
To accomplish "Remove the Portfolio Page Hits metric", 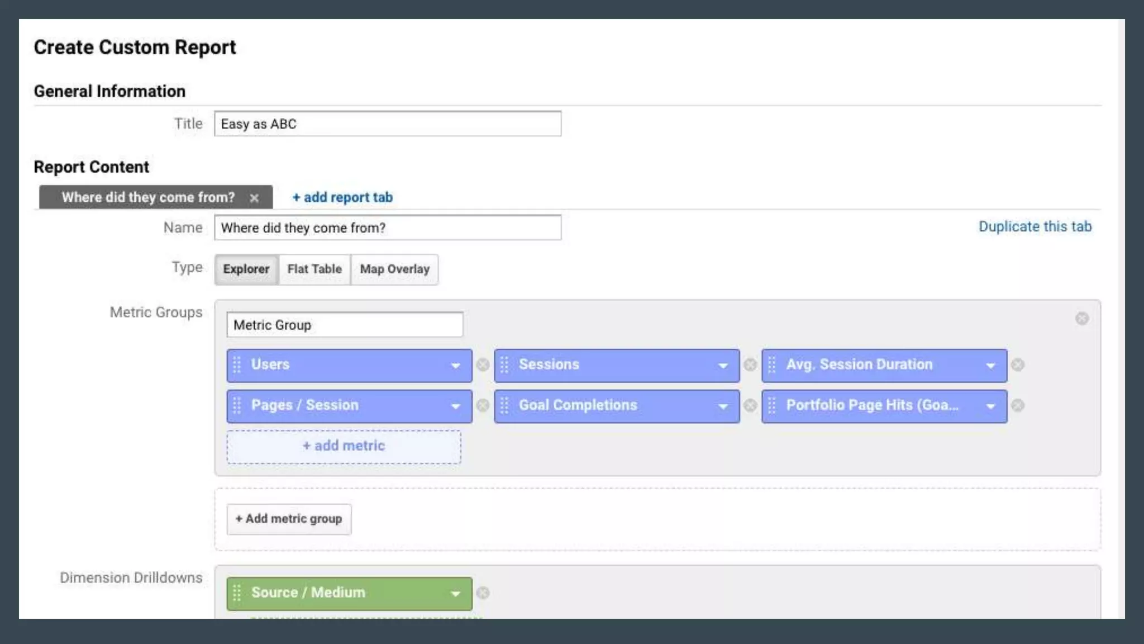I will pos(1018,406).
